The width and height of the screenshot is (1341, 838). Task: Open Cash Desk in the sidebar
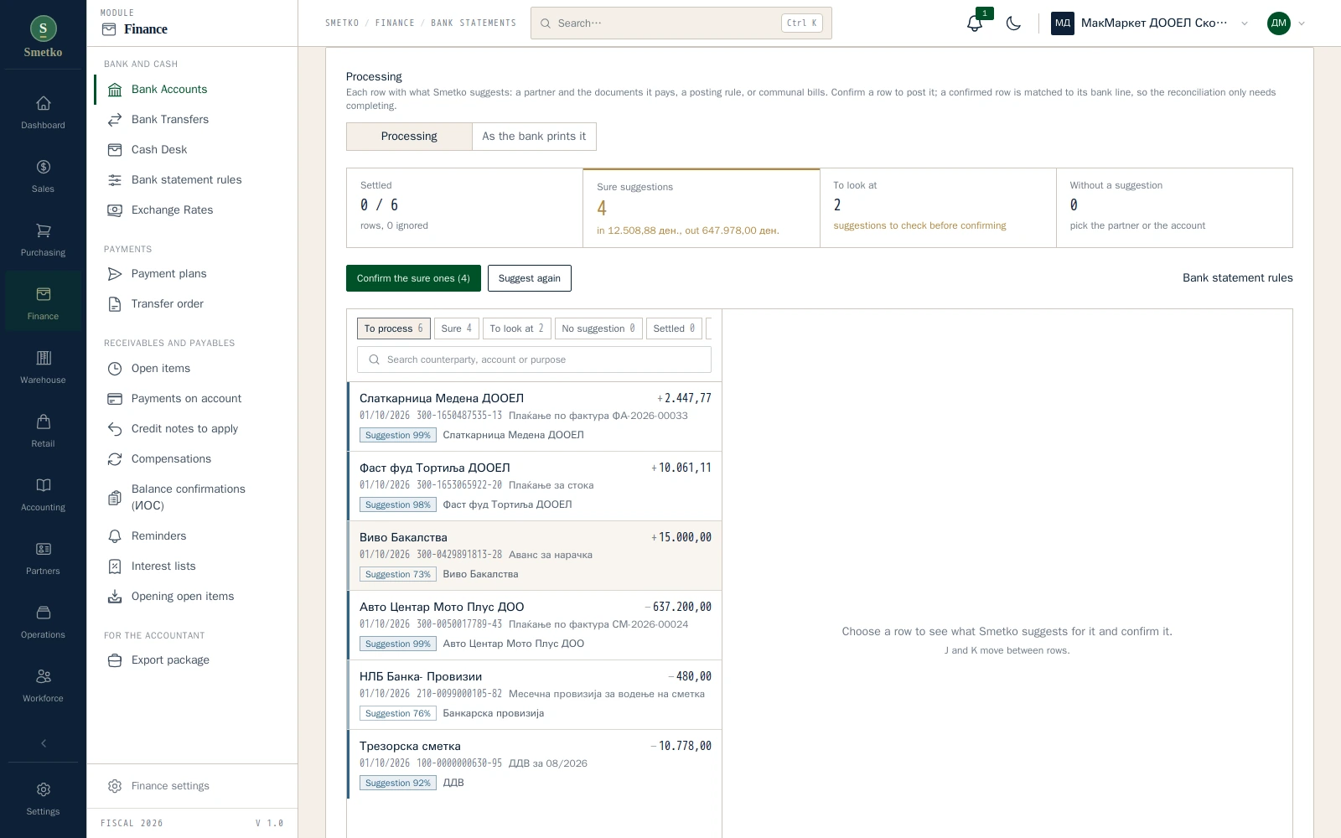pos(159,150)
